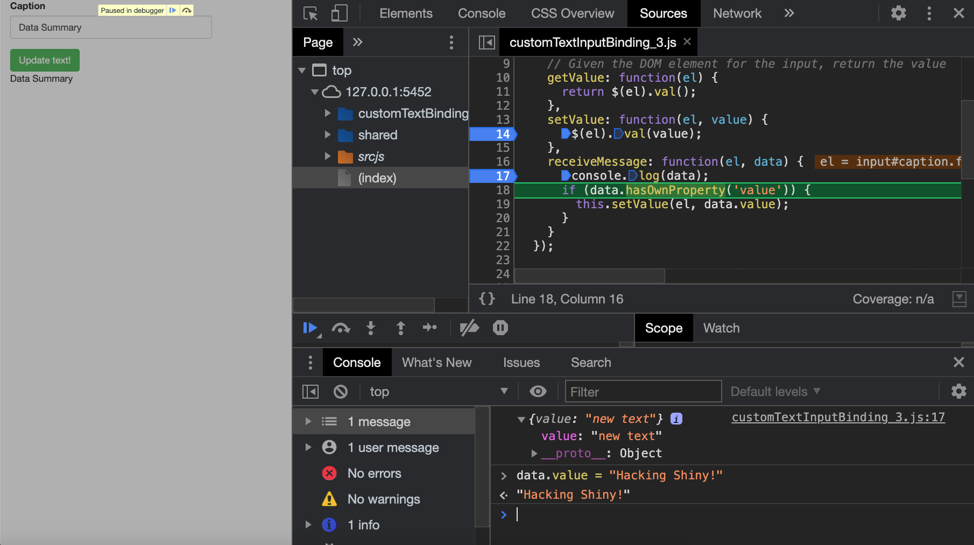Open the customTextInputBinding_3.js:17 source link
Screen dimensions: 974x545
(x=838, y=417)
